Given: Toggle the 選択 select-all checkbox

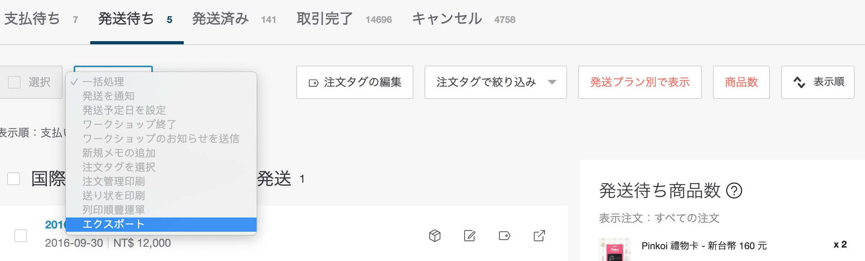Looking at the screenshot, I should click(14, 82).
